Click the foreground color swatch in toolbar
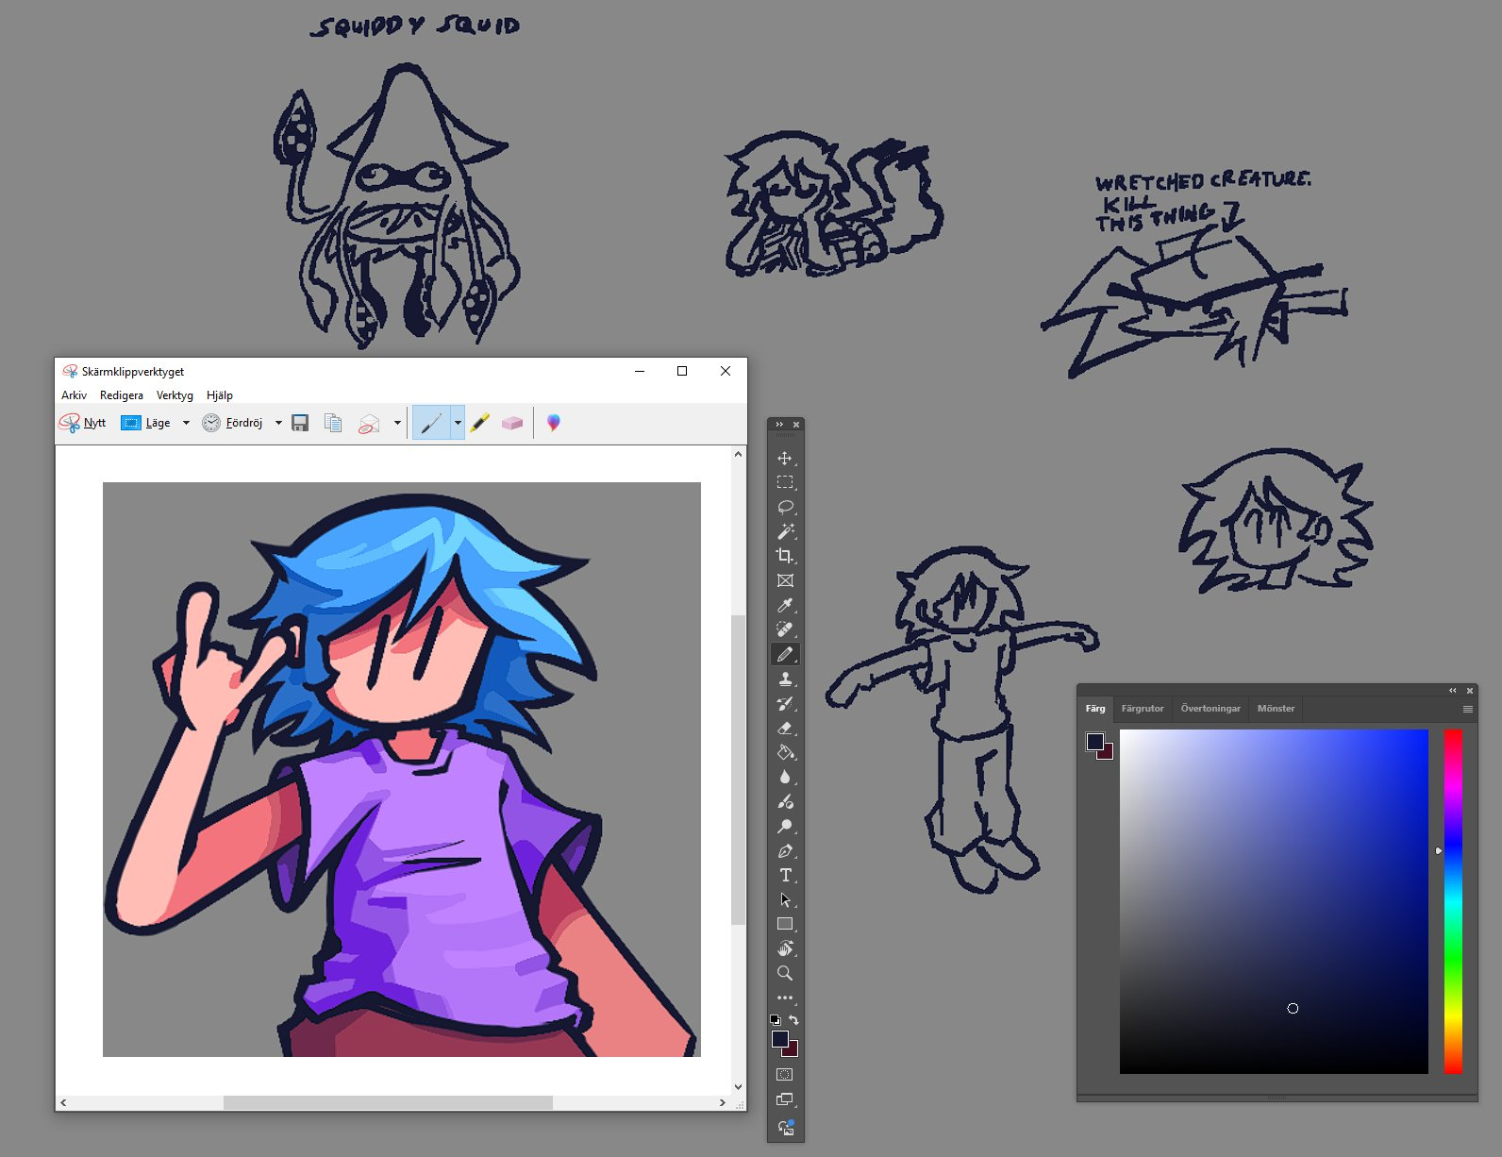Viewport: 1502px width, 1157px height. (780, 1039)
